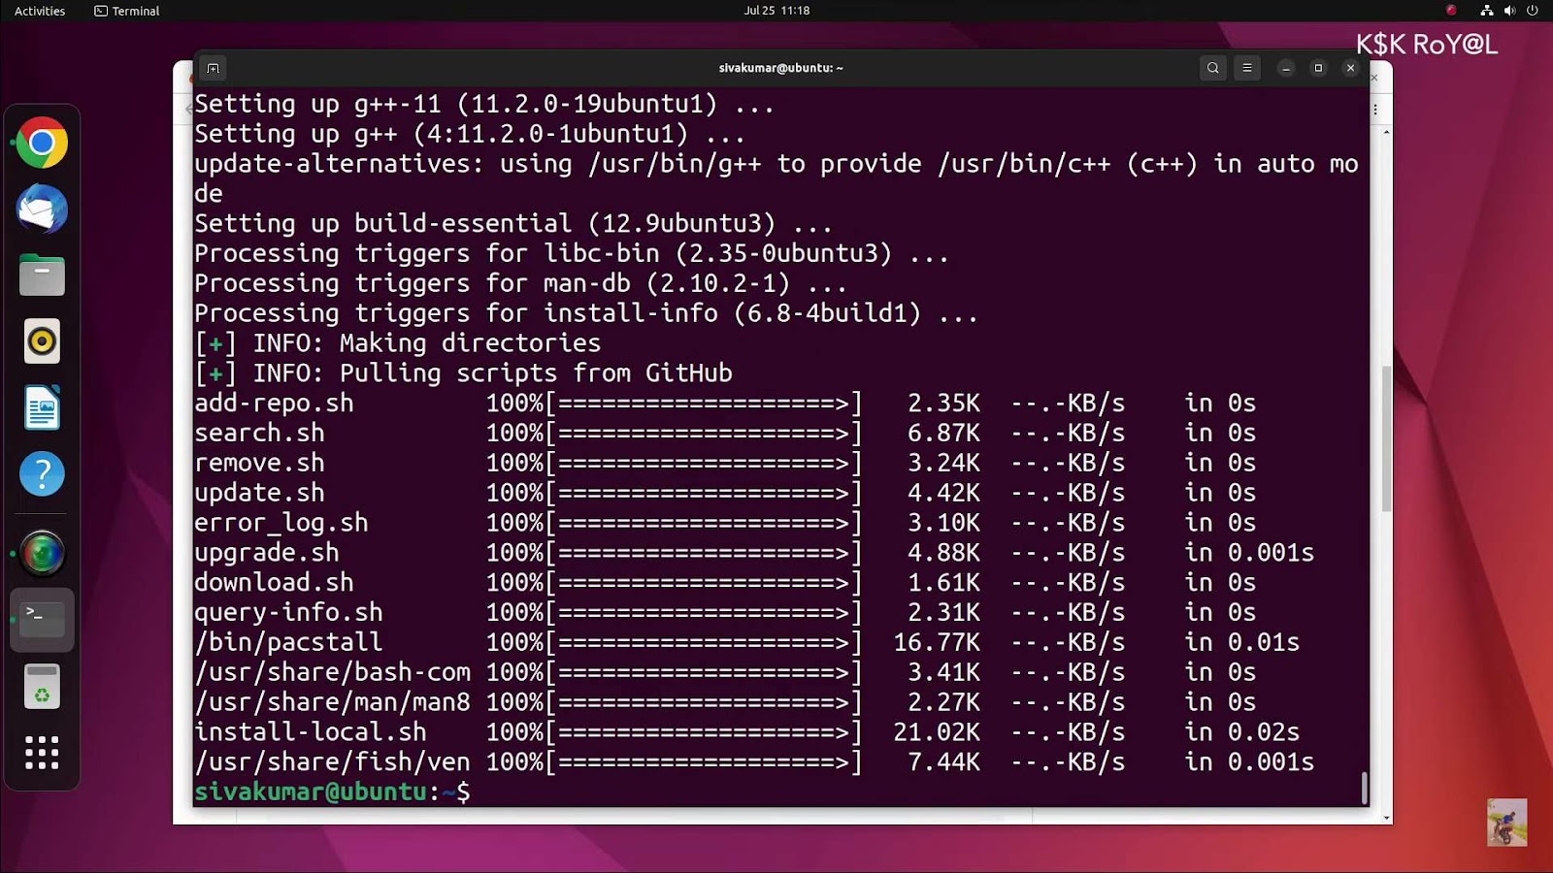The height and width of the screenshot is (873, 1553).
Task: Click the terminal title sivakumar@ubuntu: ~
Action: pos(780,68)
